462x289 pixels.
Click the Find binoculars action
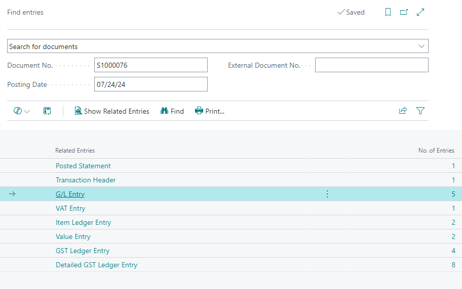click(x=172, y=111)
